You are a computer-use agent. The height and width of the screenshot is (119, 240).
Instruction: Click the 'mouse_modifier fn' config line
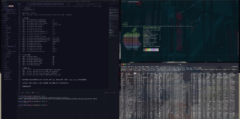(38, 47)
